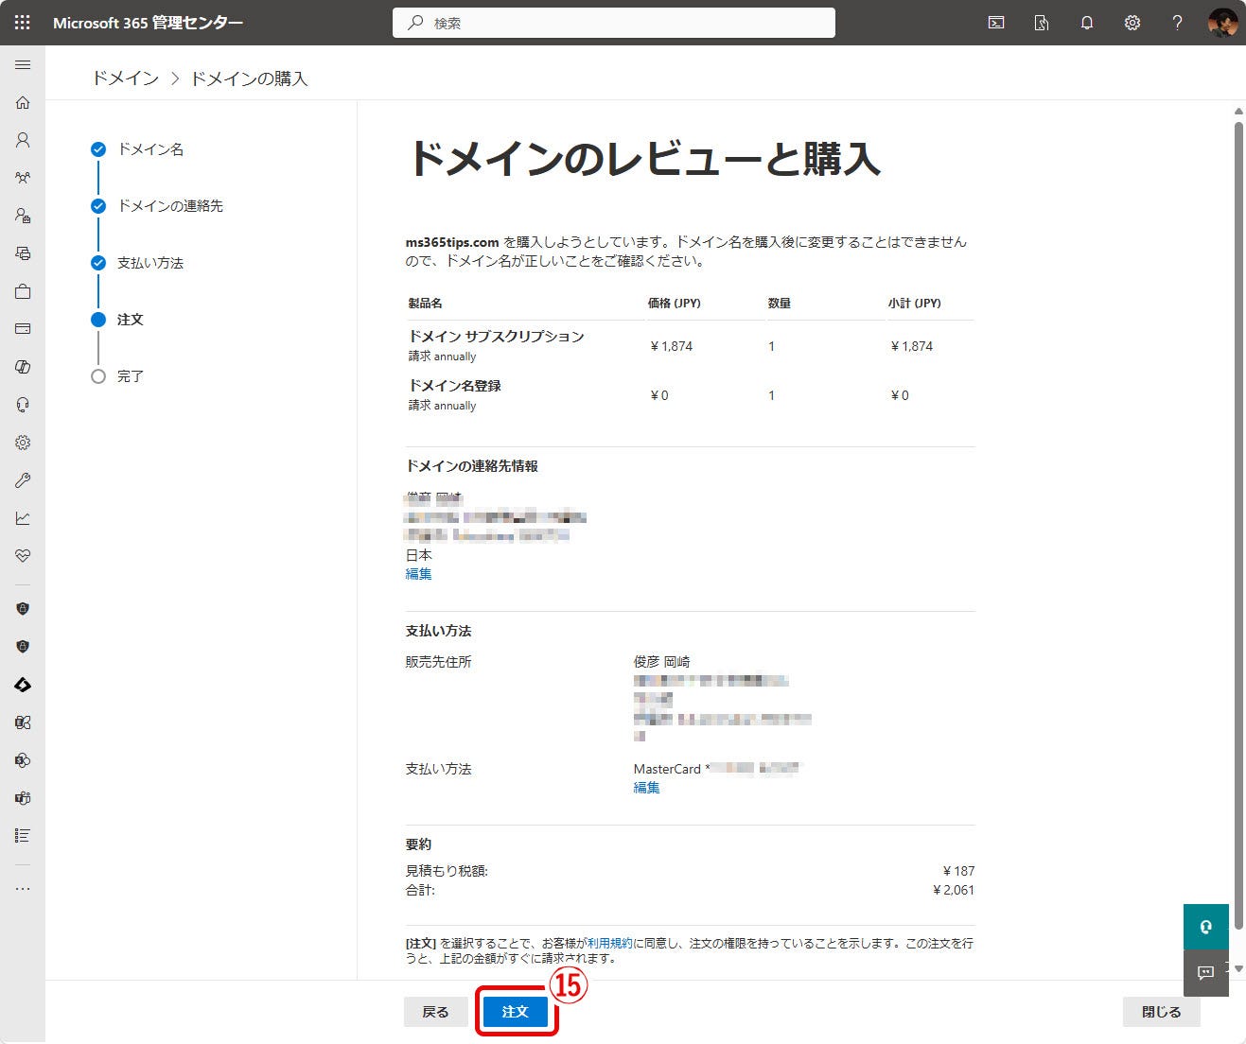1246x1044 pixels.
Task: Open Billing credit card icon
Action: [x=23, y=329]
